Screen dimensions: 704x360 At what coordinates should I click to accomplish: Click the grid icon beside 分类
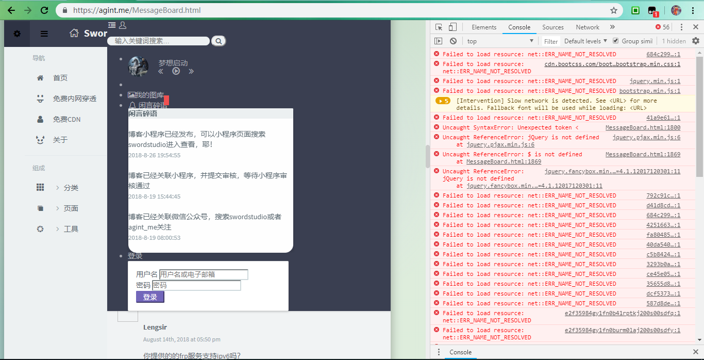point(40,188)
